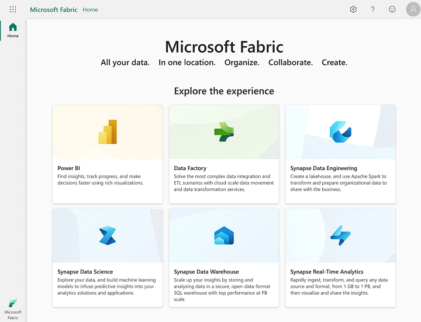This screenshot has width=421, height=322.
Task: Click the 'In one location.' tagline text
Action: point(187,63)
